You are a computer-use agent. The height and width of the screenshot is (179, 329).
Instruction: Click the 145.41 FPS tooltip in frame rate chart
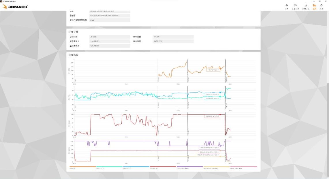213,70
